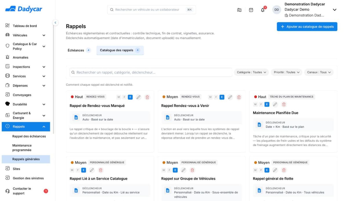Expand the Inspections sidebar section

click(44, 67)
